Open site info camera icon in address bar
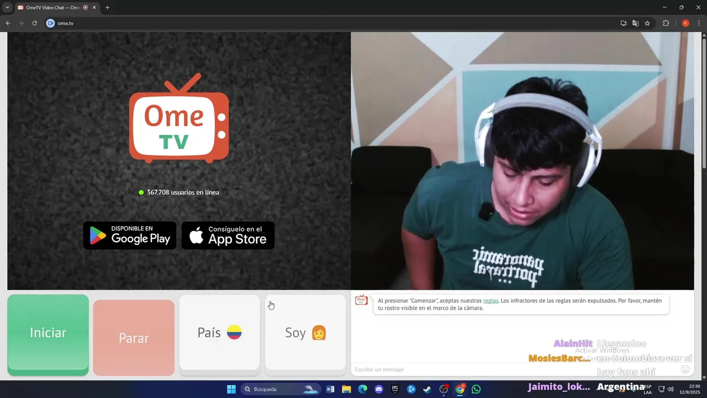The width and height of the screenshot is (707, 398). click(51, 23)
